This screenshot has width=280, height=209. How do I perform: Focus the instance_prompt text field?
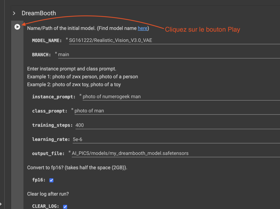tap(181, 97)
